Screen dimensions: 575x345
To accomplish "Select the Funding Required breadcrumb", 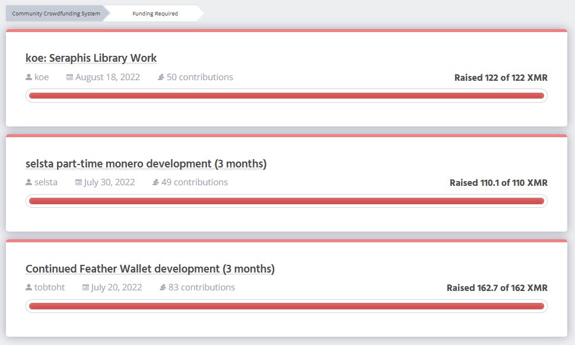I will (155, 14).
